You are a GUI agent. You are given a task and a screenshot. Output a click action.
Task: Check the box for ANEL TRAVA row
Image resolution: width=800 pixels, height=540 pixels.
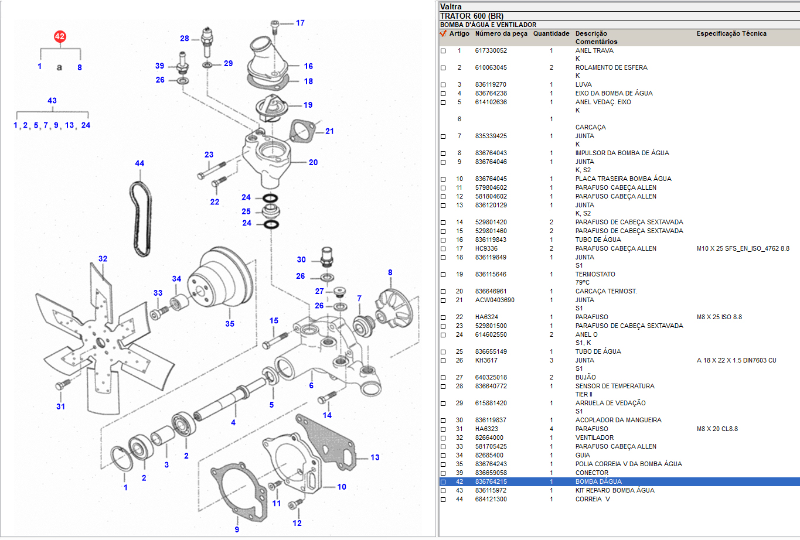443,51
